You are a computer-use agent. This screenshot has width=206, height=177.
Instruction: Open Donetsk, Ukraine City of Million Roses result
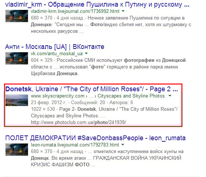[92, 89]
